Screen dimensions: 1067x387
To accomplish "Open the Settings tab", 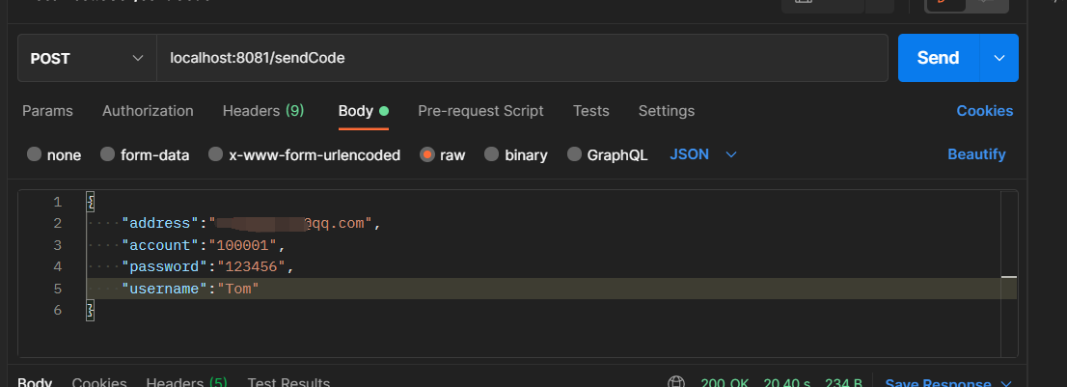I will [667, 111].
